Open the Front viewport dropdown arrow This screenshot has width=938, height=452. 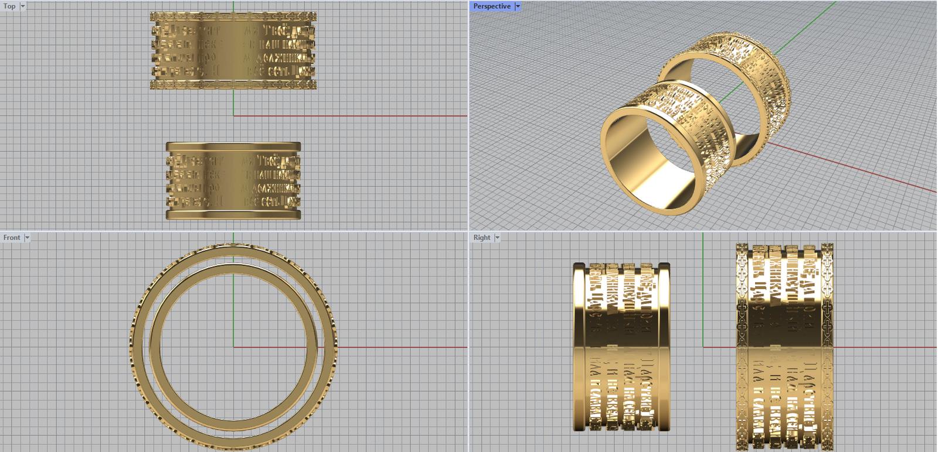coord(27,238)
